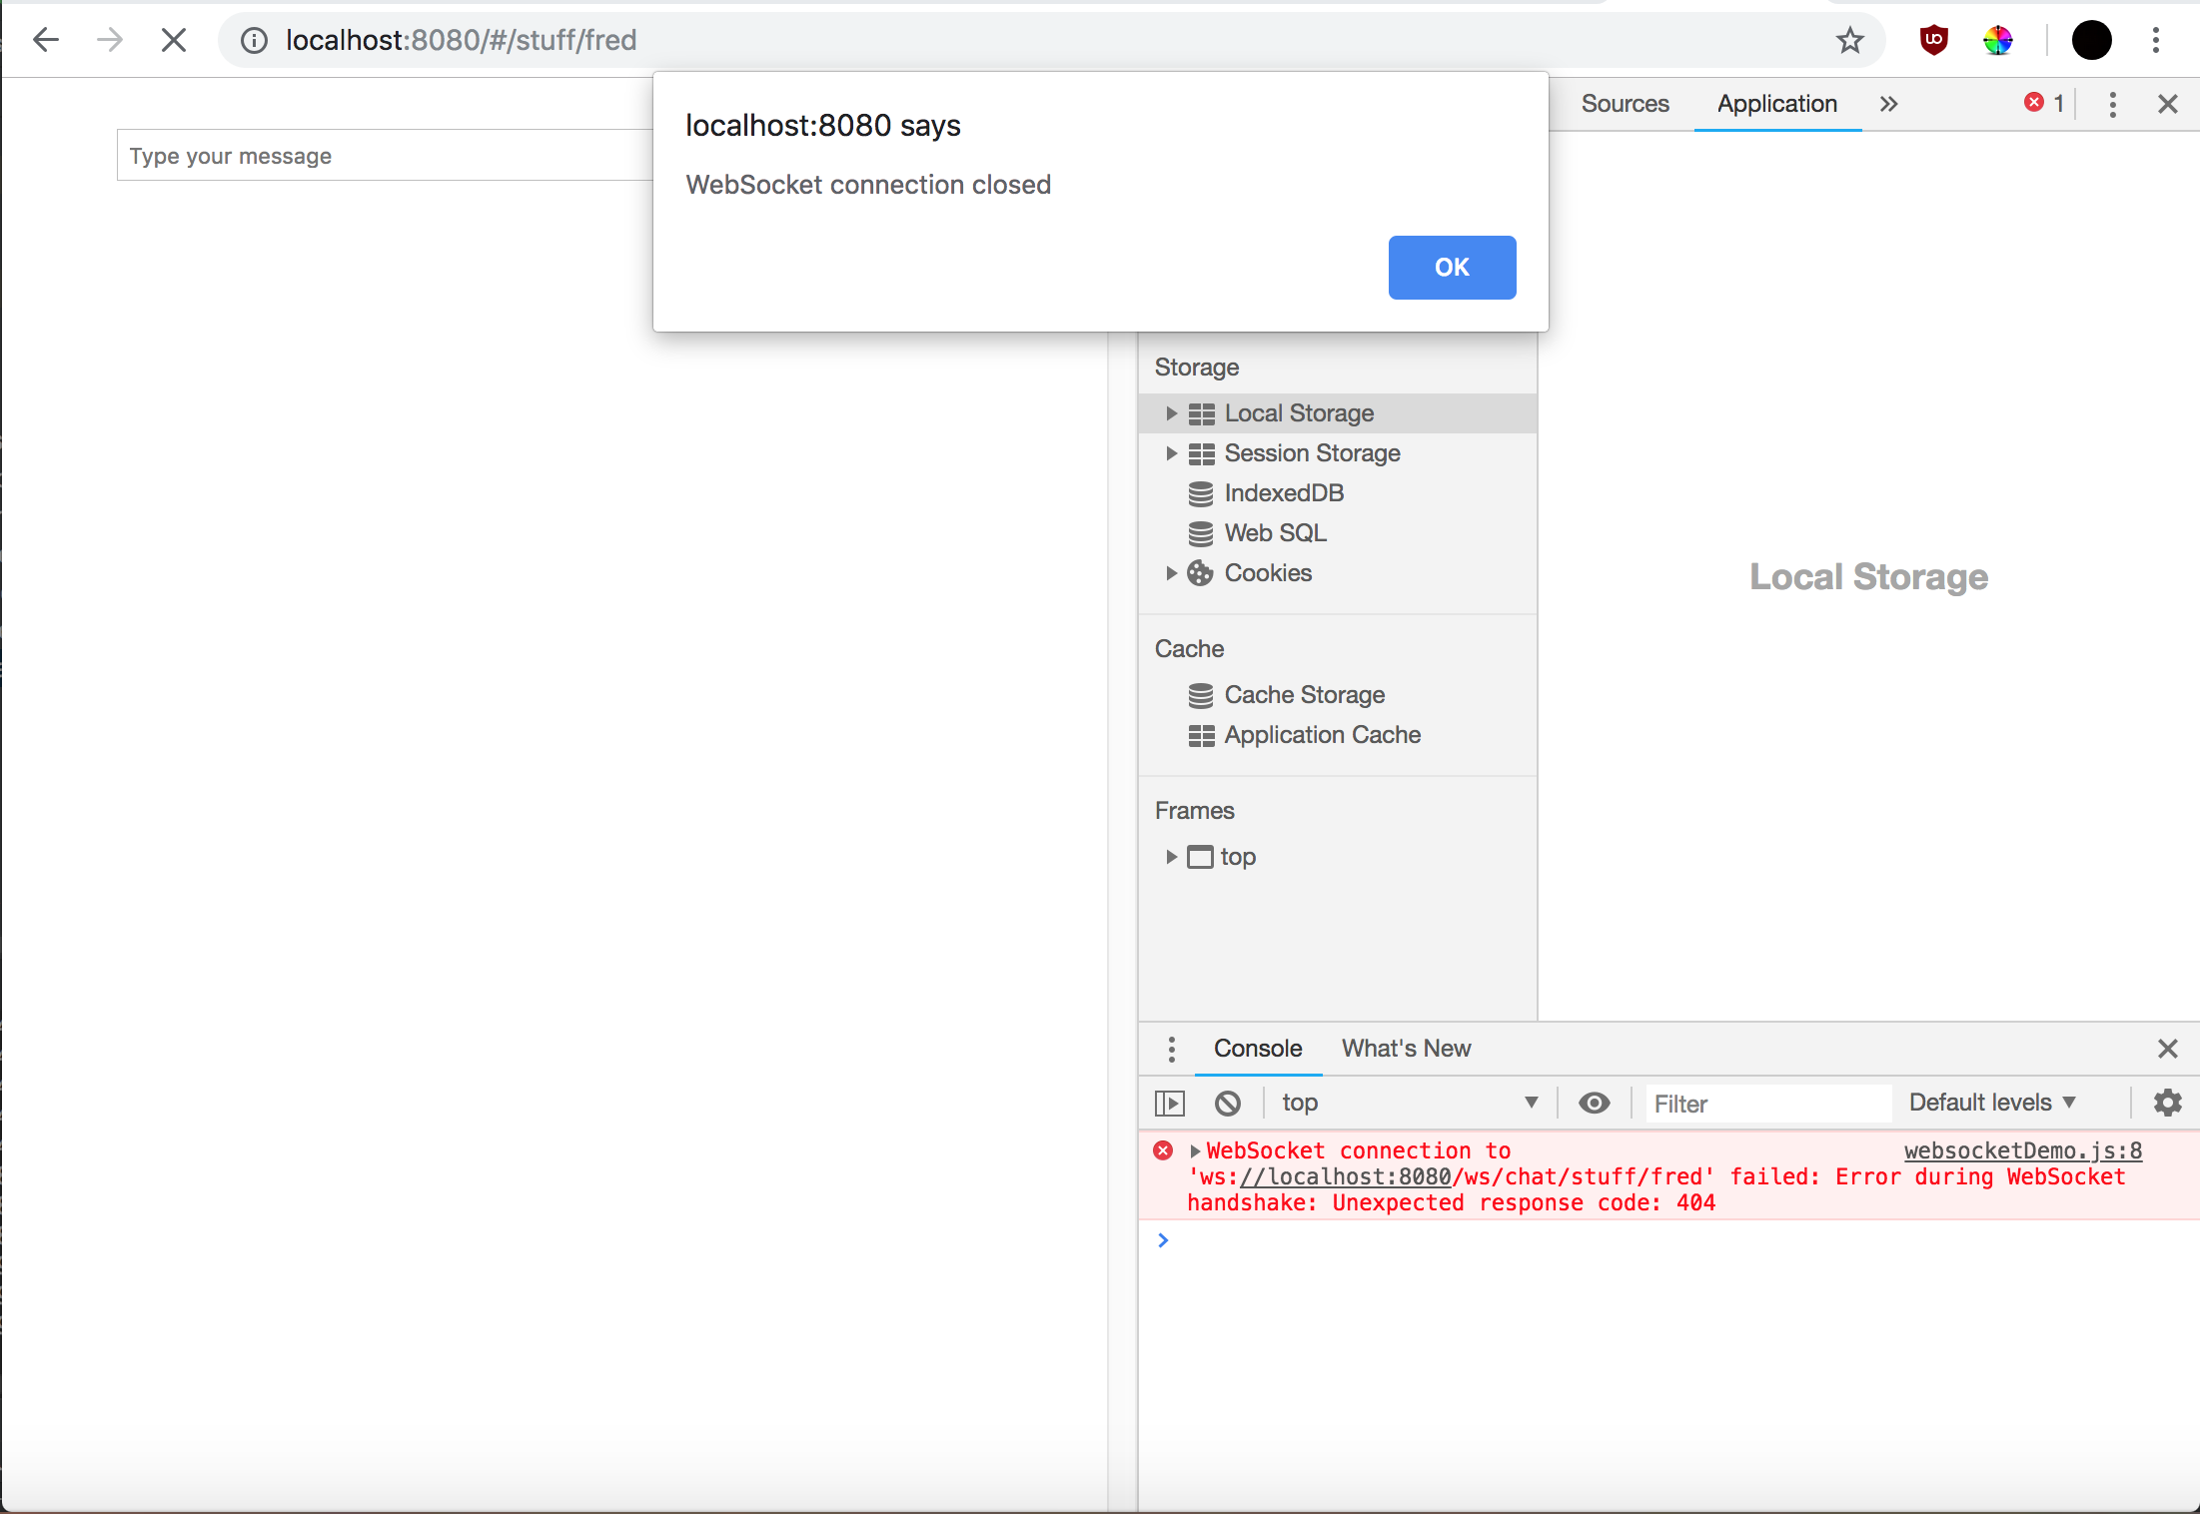Select IndexedDB in the Storage section
The height and width of the screenshot is (1514, 2200).
1284,492
